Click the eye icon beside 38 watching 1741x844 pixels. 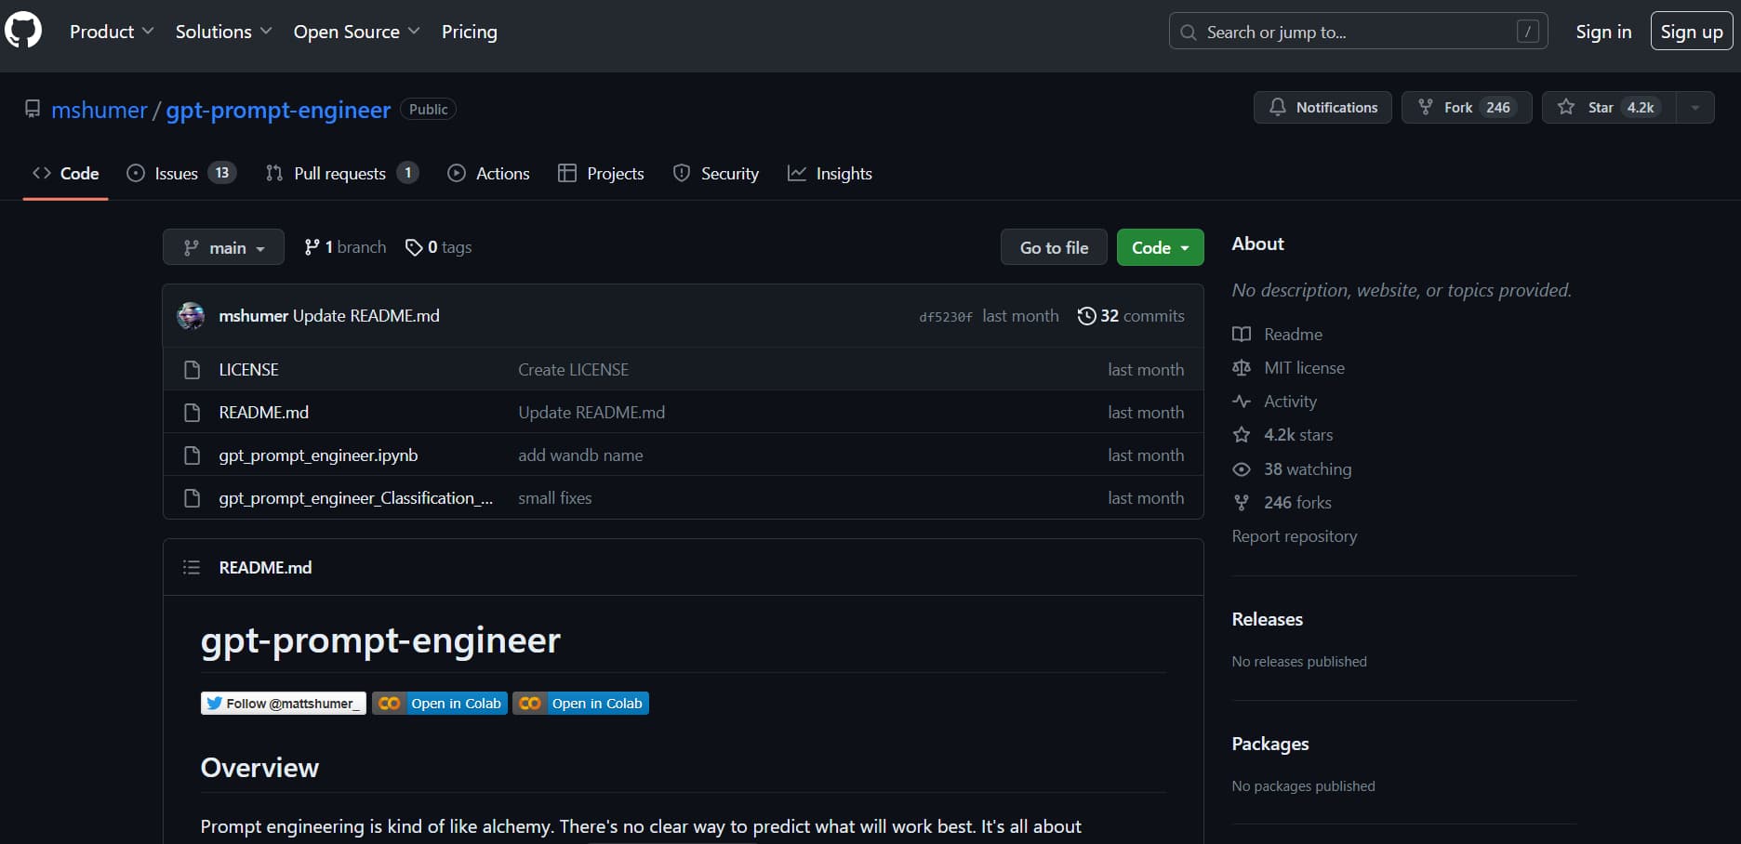[x=1242, y=468]
